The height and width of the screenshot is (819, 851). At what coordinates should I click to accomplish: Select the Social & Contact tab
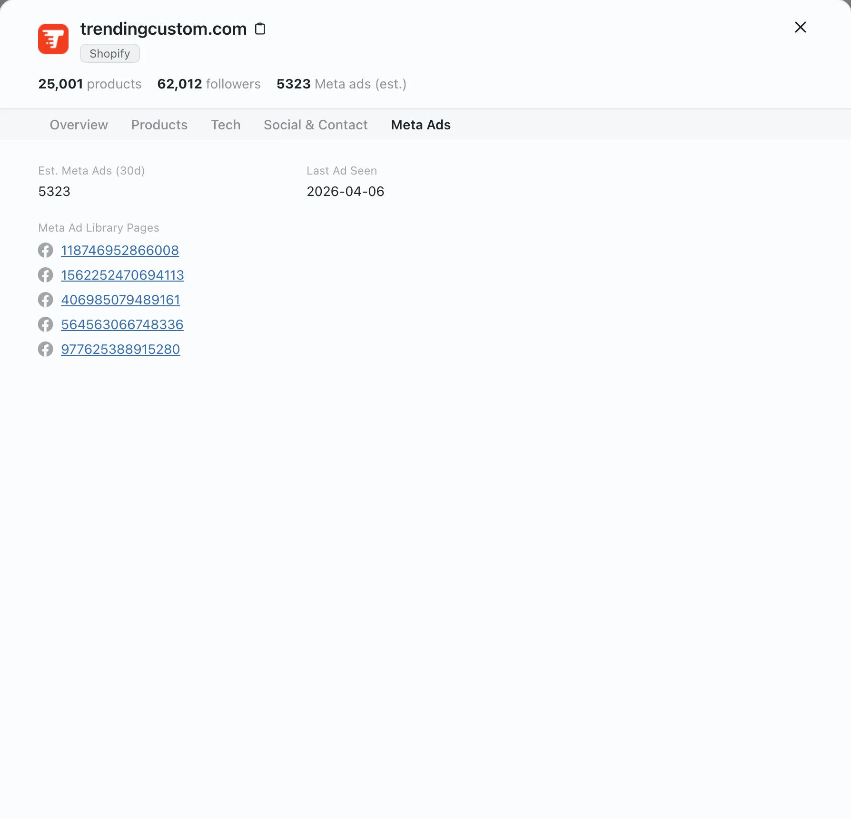[316, 125]
